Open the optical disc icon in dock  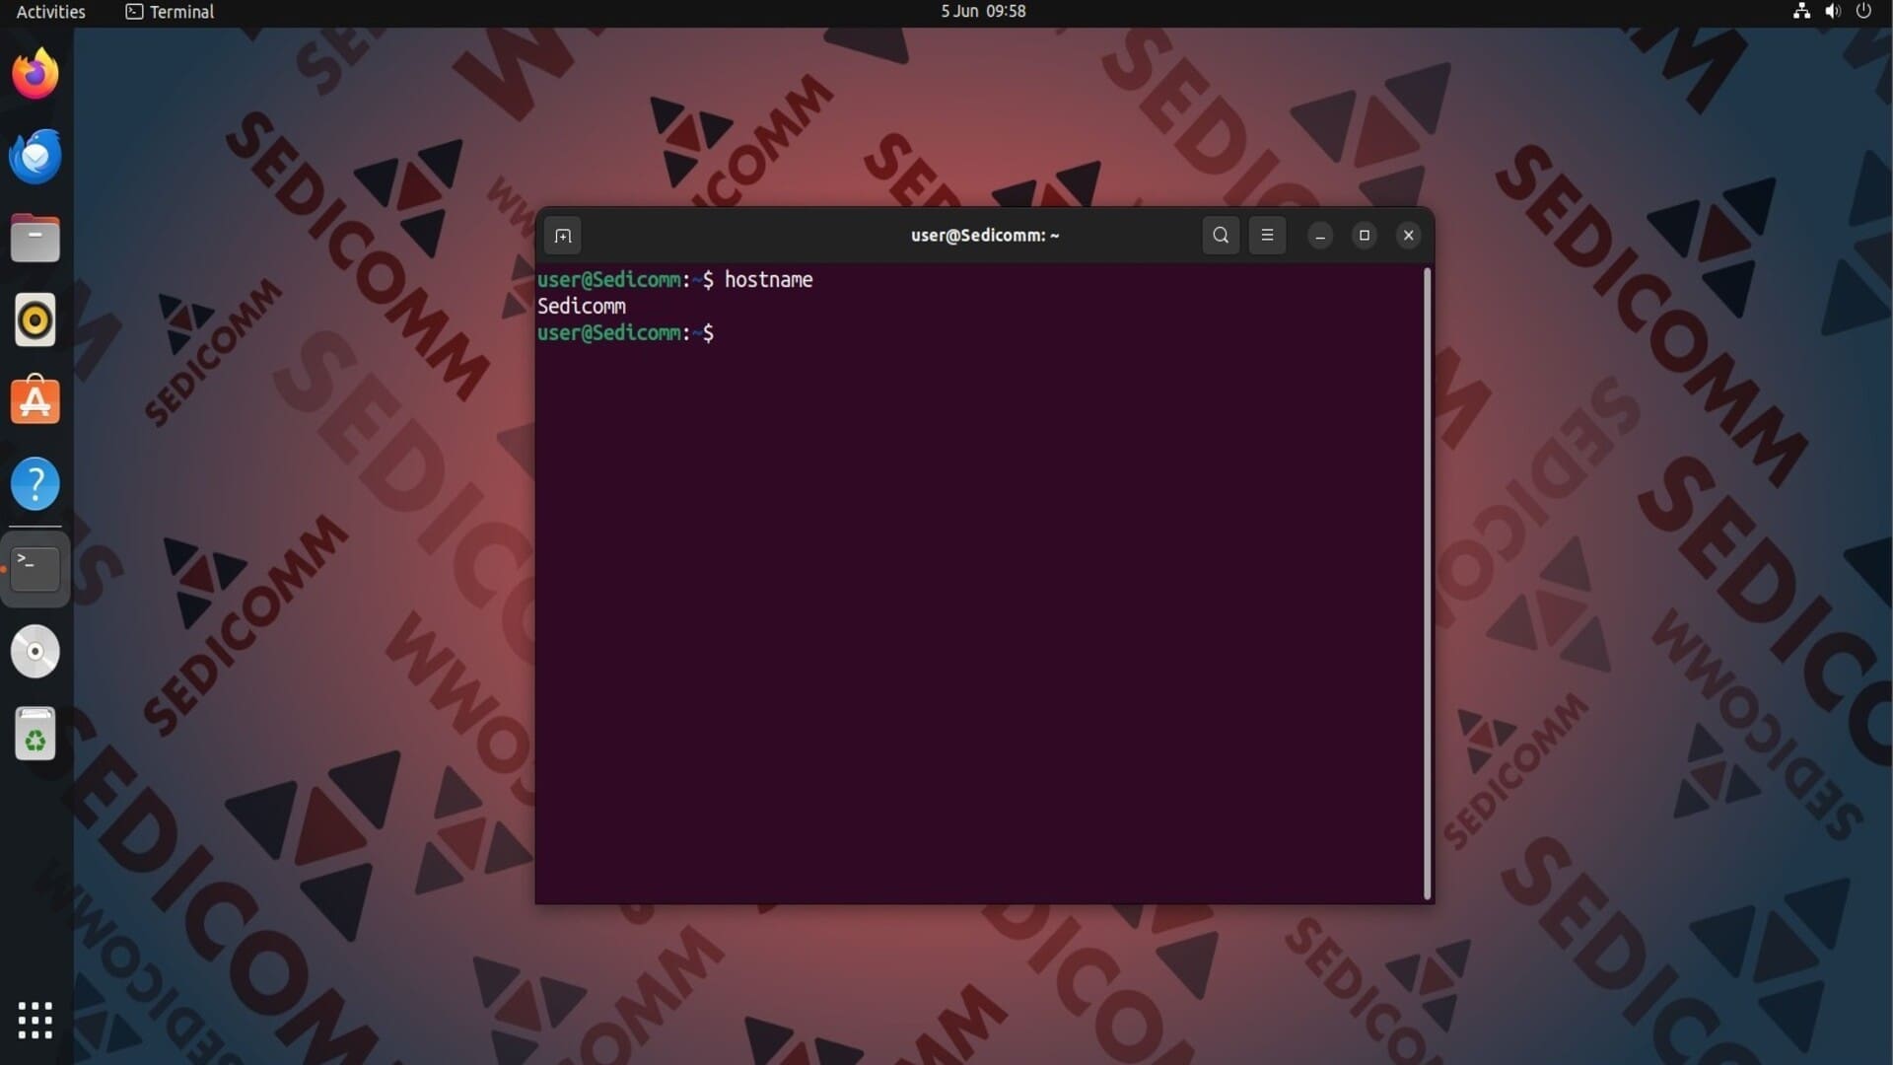[x=35, y=652]
